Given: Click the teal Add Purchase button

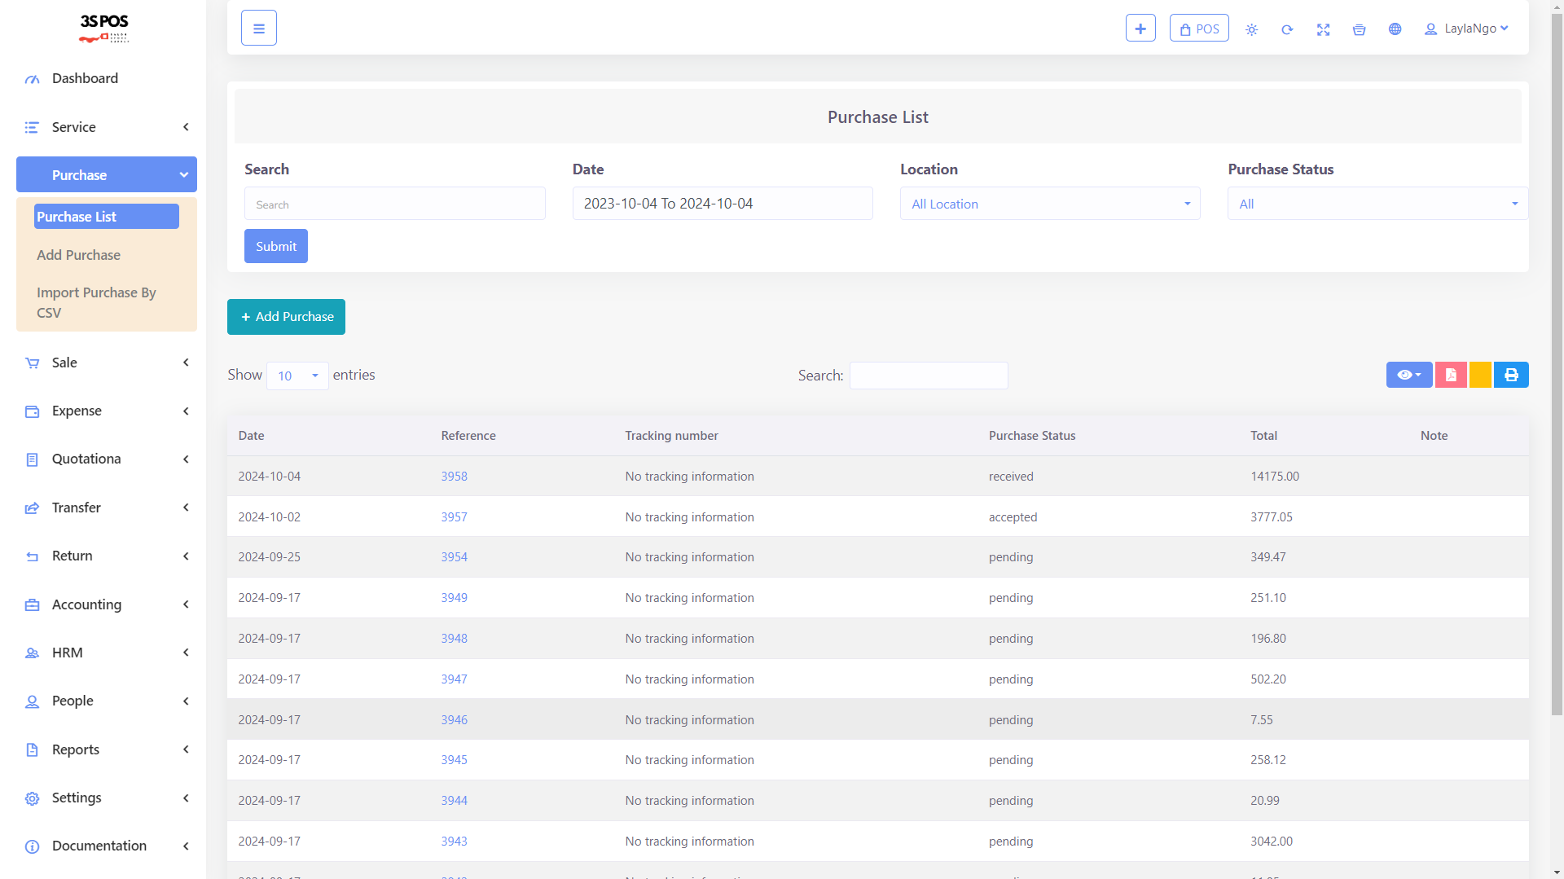Looking at the screenshot, I should click(x=286, y=317).
